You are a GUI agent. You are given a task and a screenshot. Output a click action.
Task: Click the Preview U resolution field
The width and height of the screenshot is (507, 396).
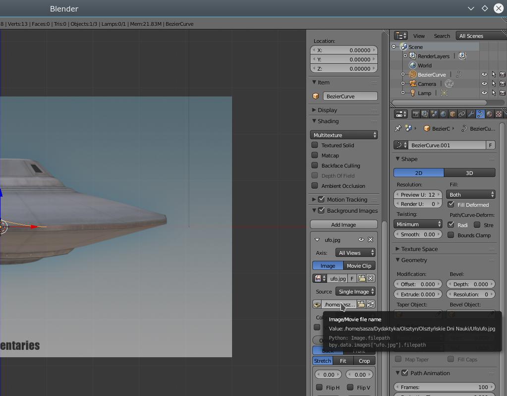[418, 195]
